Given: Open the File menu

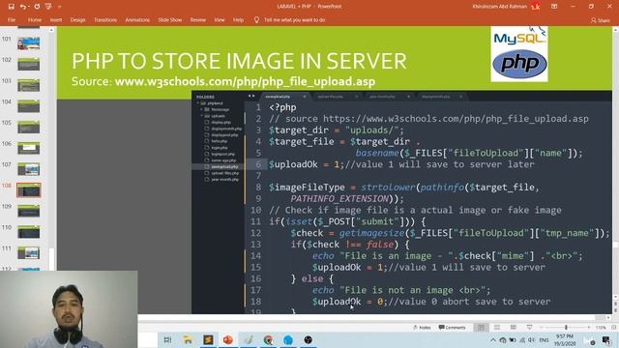Looking at the screenshot, I should (x=12, y=19).
